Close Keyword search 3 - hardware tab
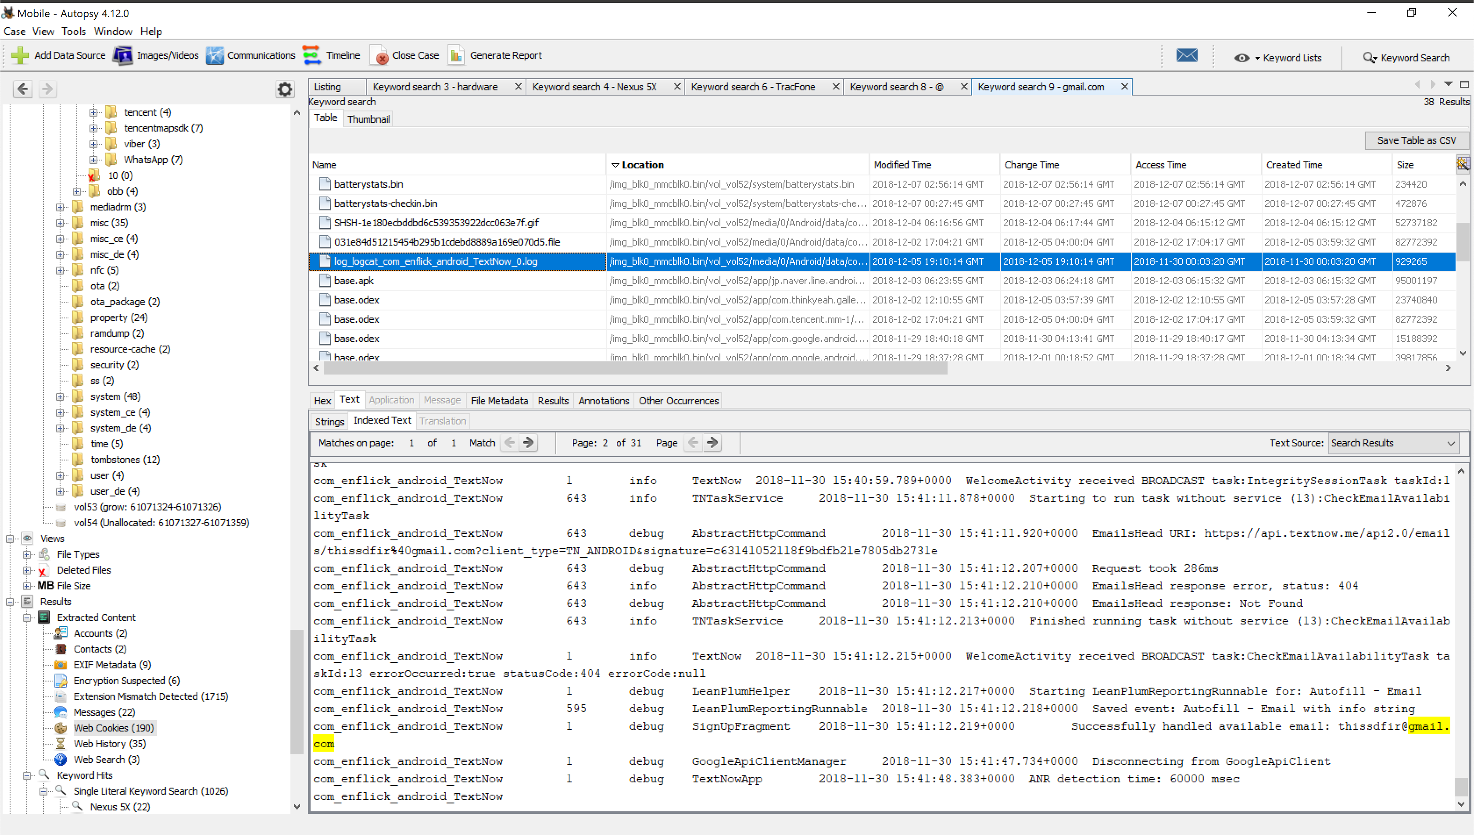This screenshot has width=1474, height=835. (x=518, y=86)
